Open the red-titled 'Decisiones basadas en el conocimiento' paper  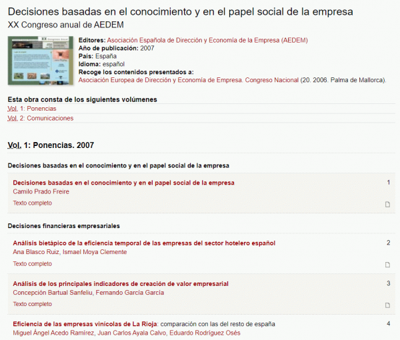[x=123, y=183]
